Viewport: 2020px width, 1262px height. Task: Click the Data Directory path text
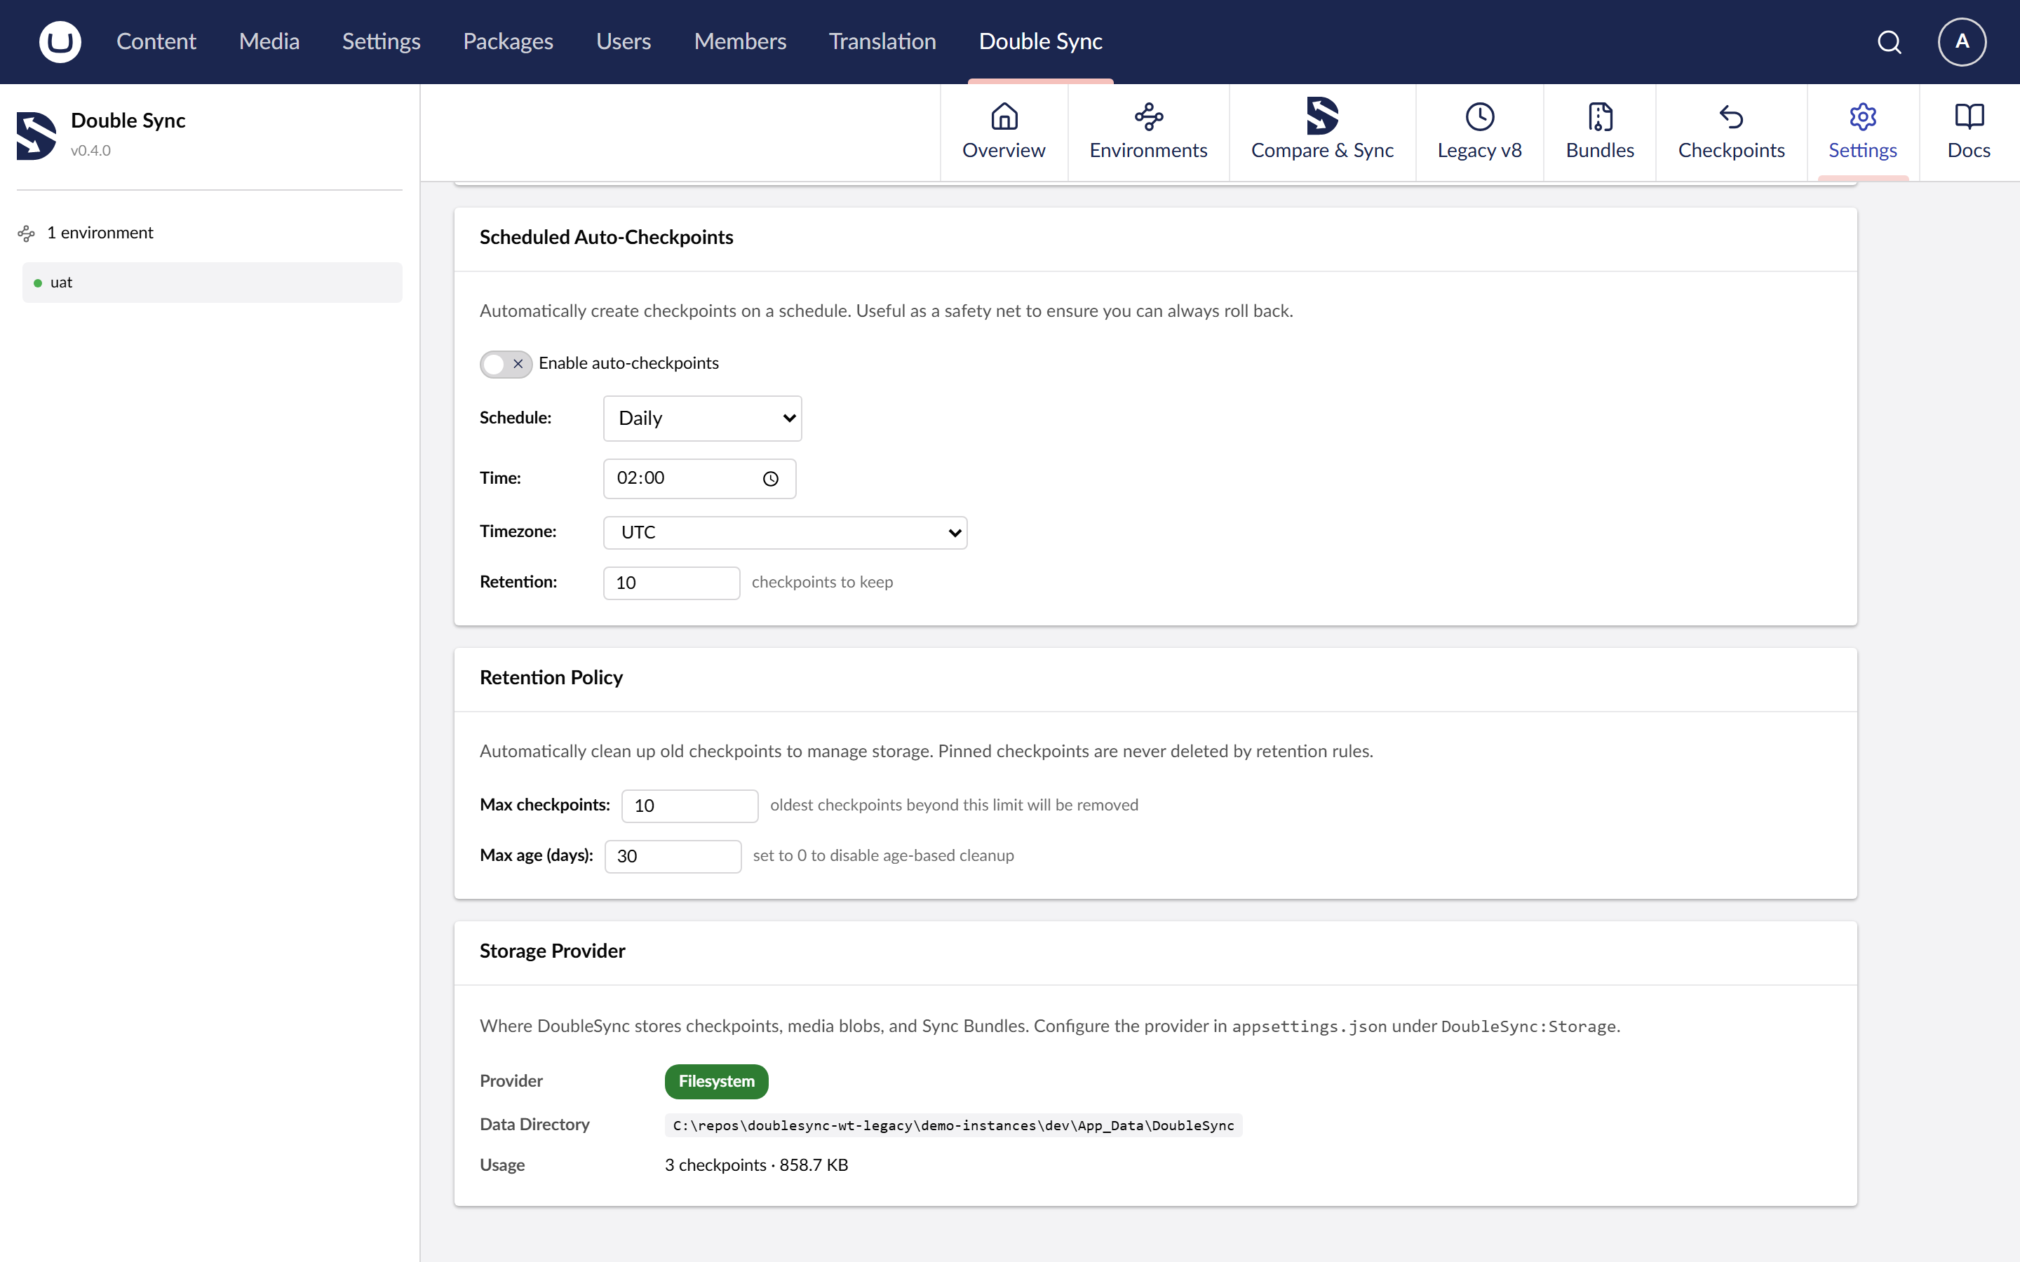click(953, 1126)
